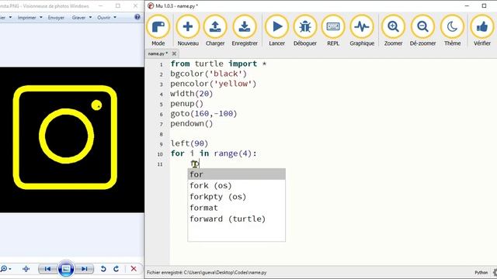Screen dimensions: 497x279
Task: Open Mu settings gear in status bar
Action: pyautogui.click(x=495, y=272)
